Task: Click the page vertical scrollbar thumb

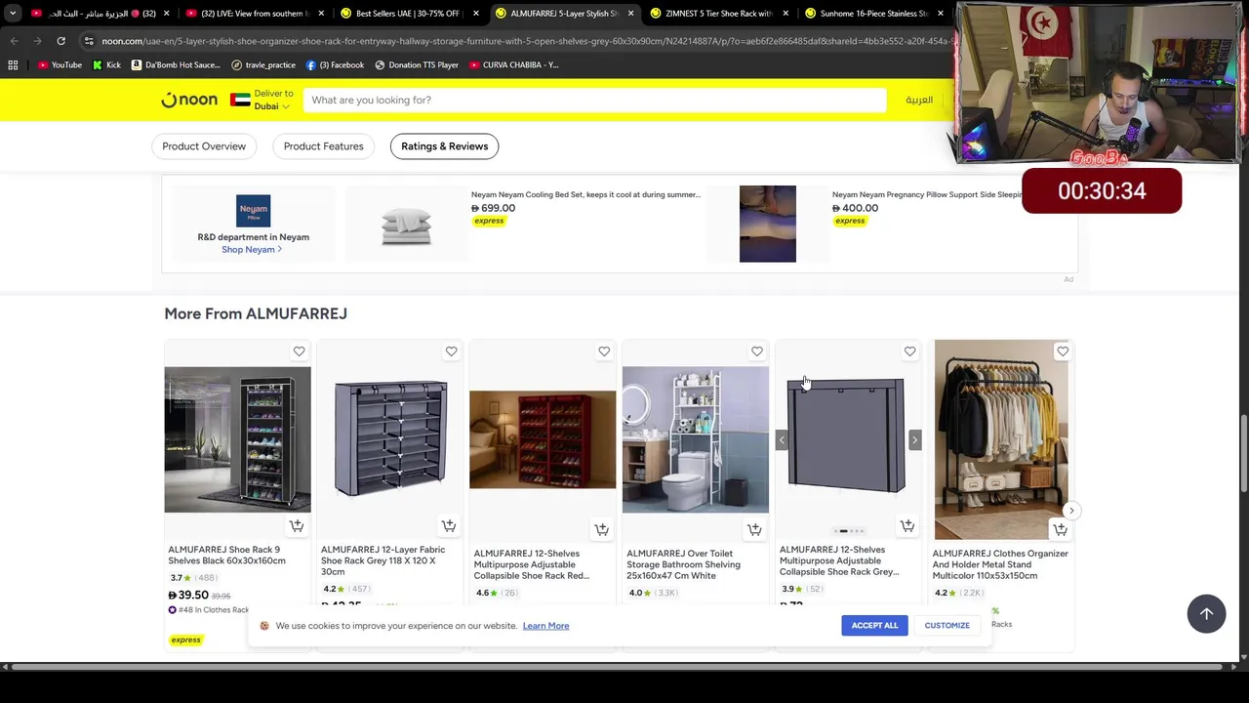Action: point(1243,454)
